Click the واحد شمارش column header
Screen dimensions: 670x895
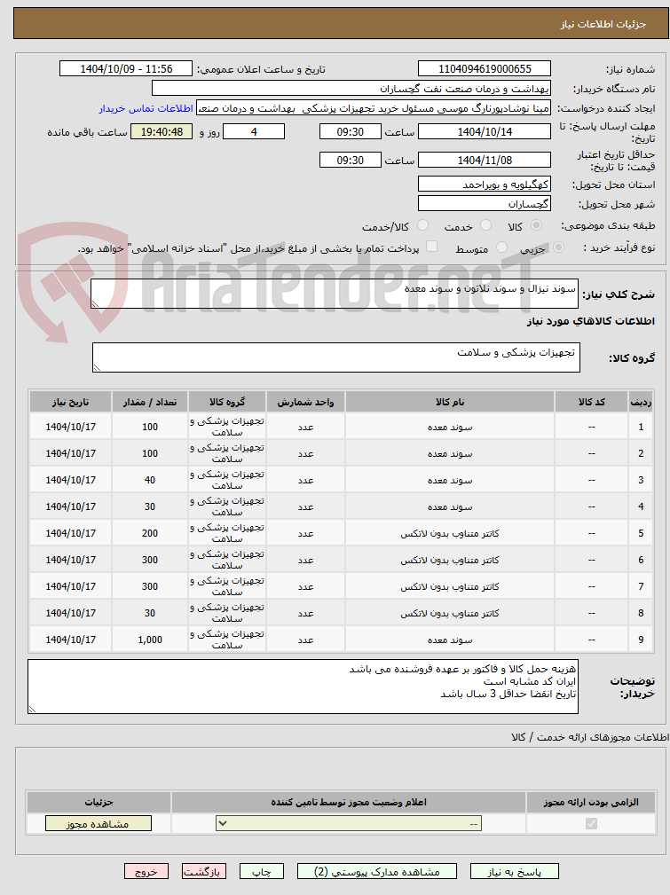coord(305,402)
